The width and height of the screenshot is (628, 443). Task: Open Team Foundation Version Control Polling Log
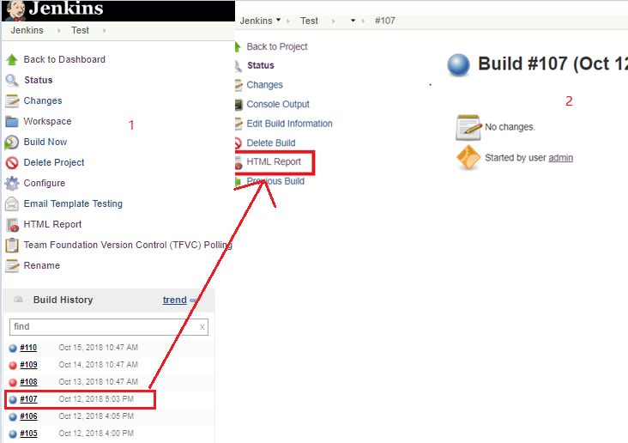point(128,245)
